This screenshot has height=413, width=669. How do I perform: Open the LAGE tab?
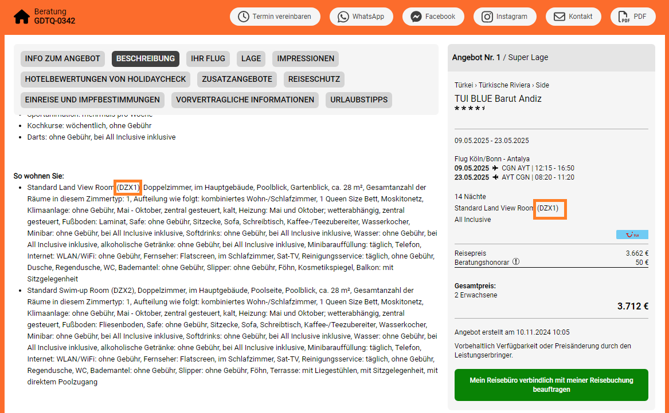point(251,59)
